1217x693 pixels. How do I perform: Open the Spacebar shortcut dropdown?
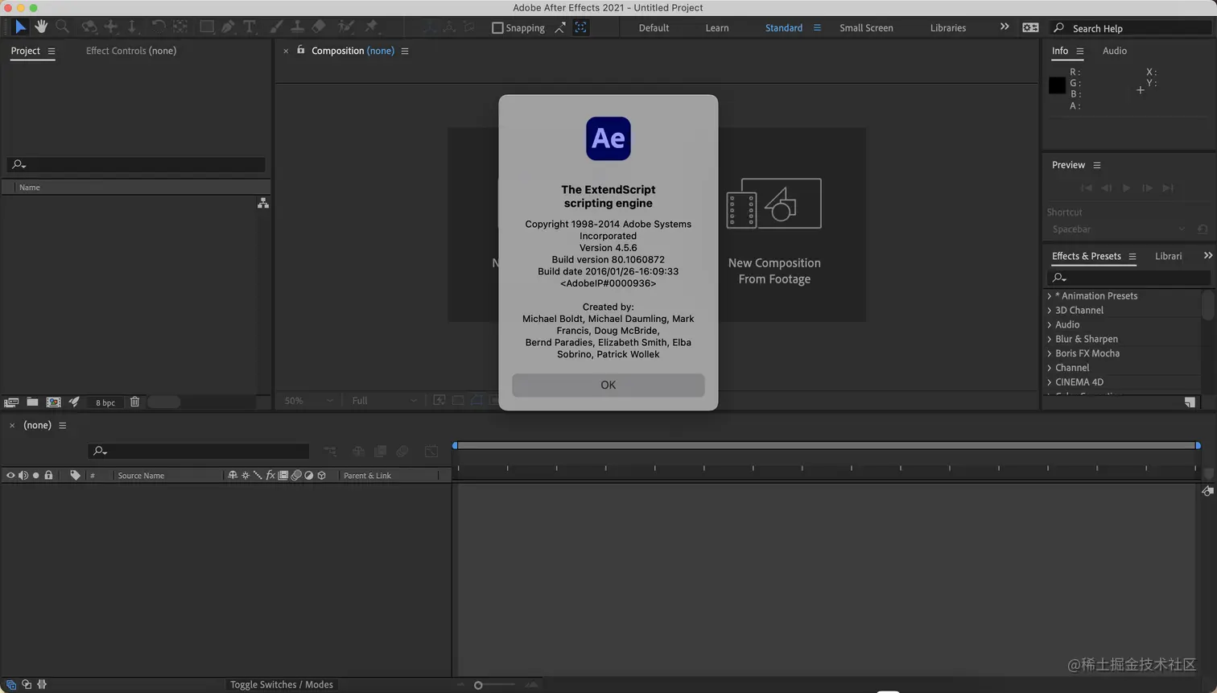[x=1118, y=229]
